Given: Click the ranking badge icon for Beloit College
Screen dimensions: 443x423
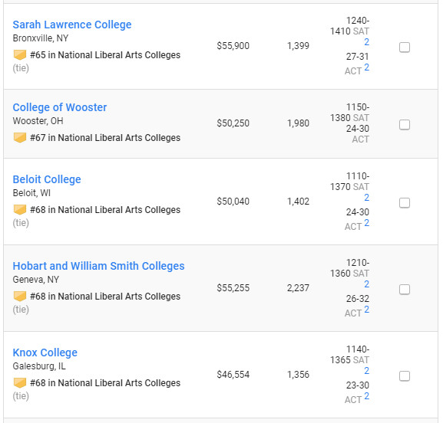Looking at the screenshot, I should coord(20,210).
